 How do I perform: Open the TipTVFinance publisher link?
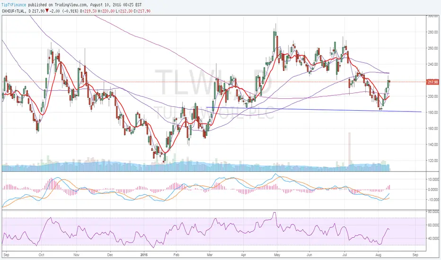coord(14,5)
